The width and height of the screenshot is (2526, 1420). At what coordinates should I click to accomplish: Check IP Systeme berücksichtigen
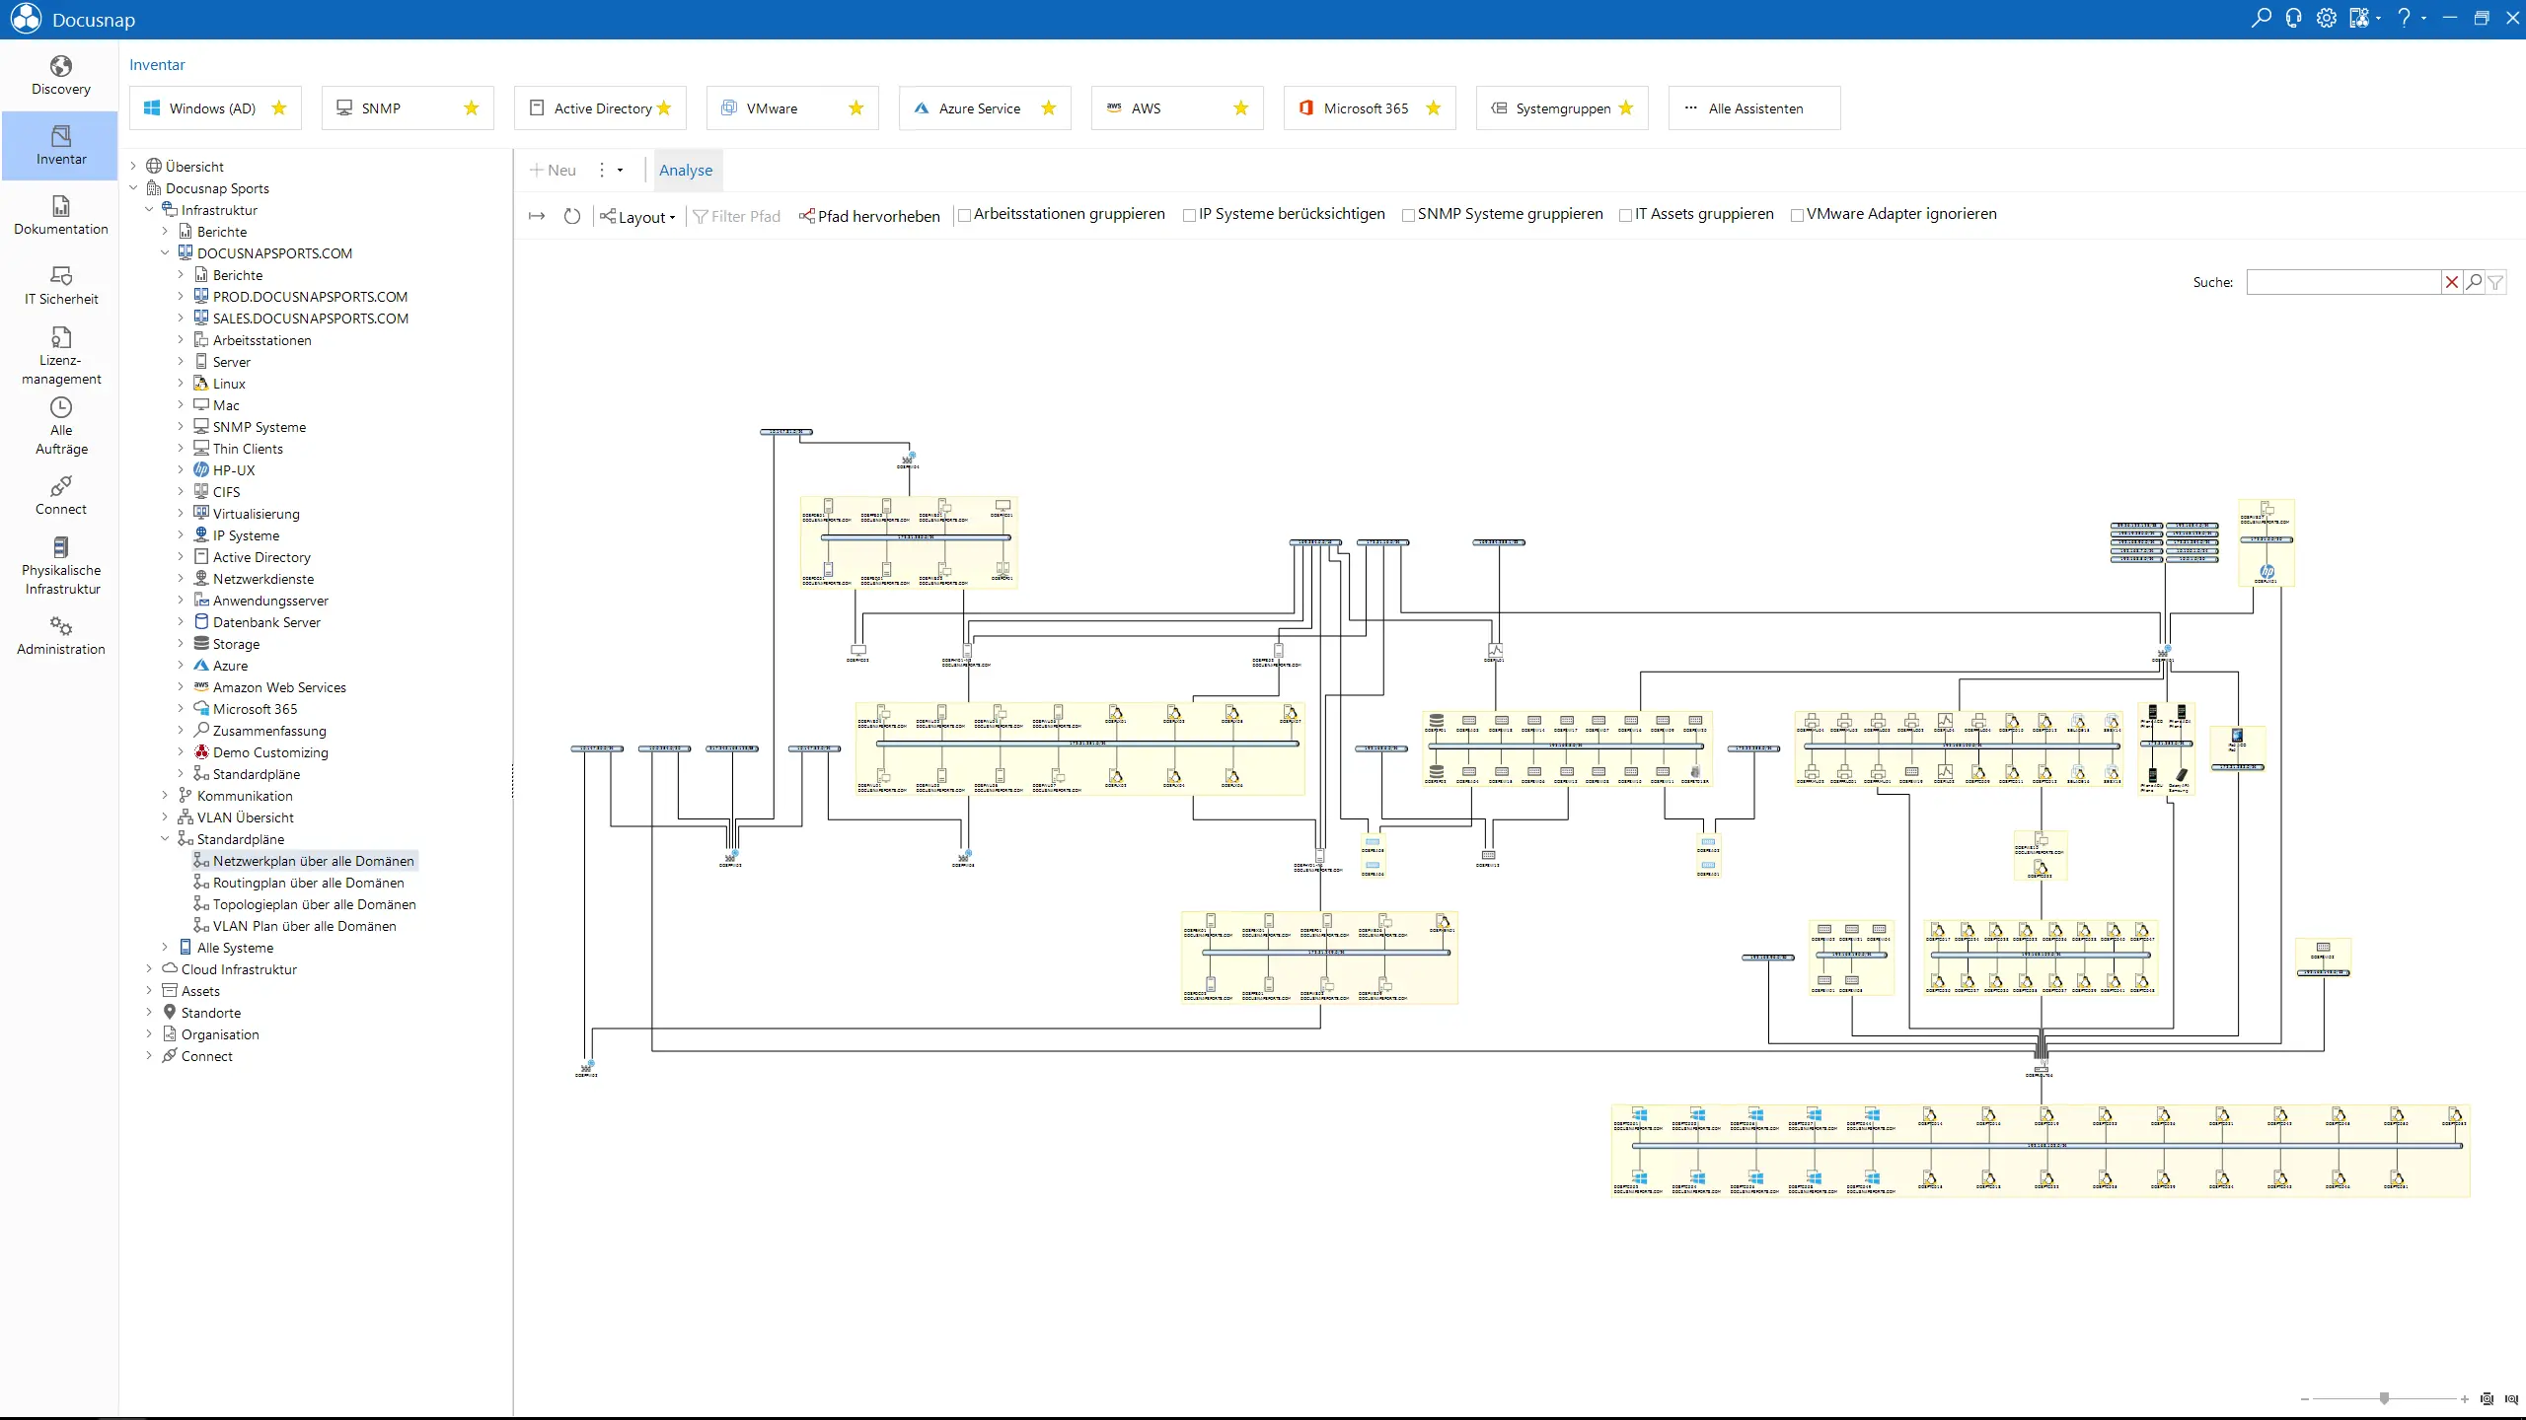click(1190, 215)
